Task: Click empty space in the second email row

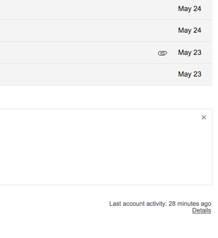Action: [87, 31]
